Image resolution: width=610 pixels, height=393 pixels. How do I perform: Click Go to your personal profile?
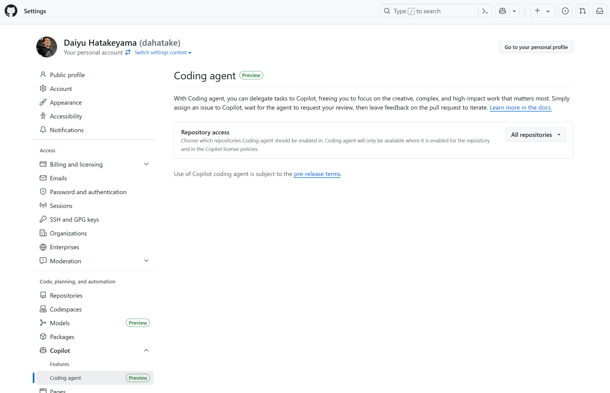pyautogui.click(x=535, y=47)
